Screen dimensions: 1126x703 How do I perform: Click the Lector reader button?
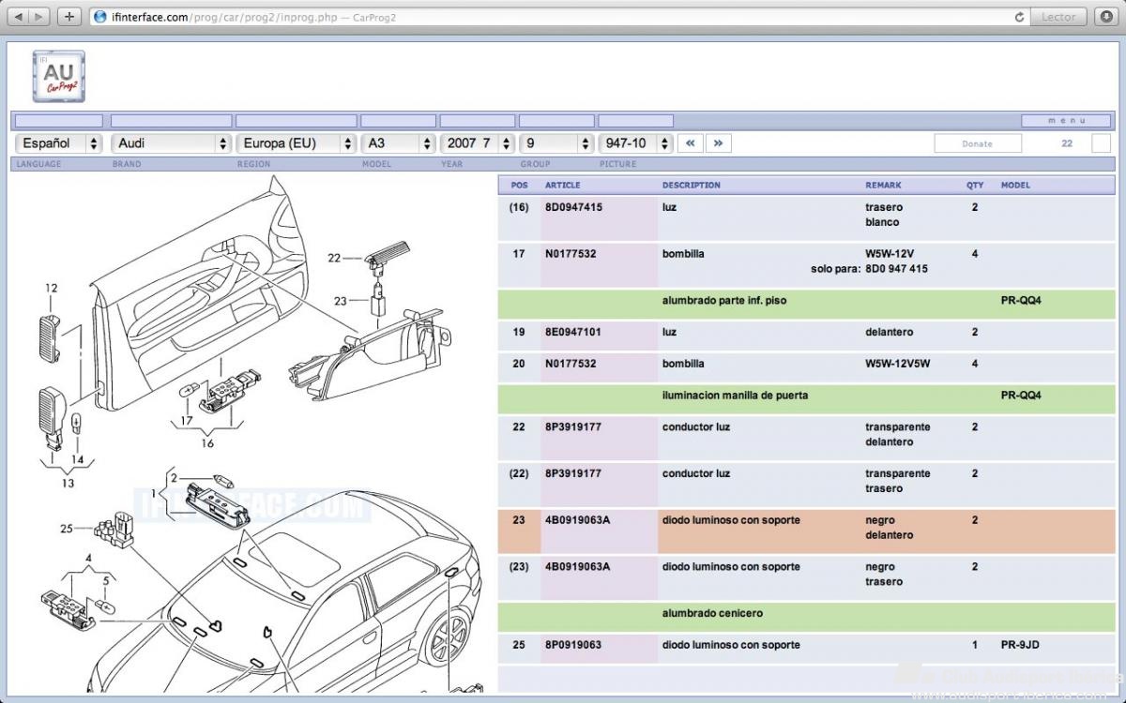point(1058,17)
